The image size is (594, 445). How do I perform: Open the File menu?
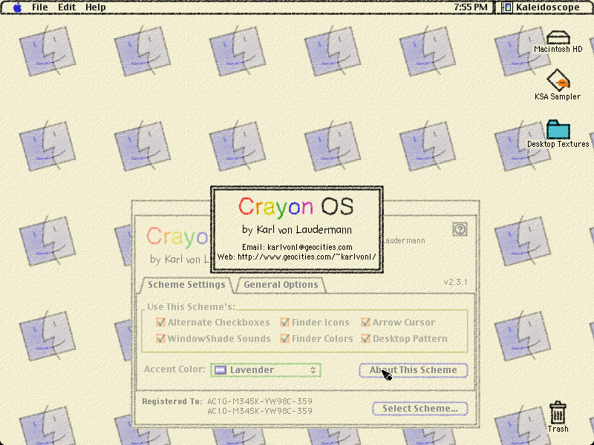40,7
